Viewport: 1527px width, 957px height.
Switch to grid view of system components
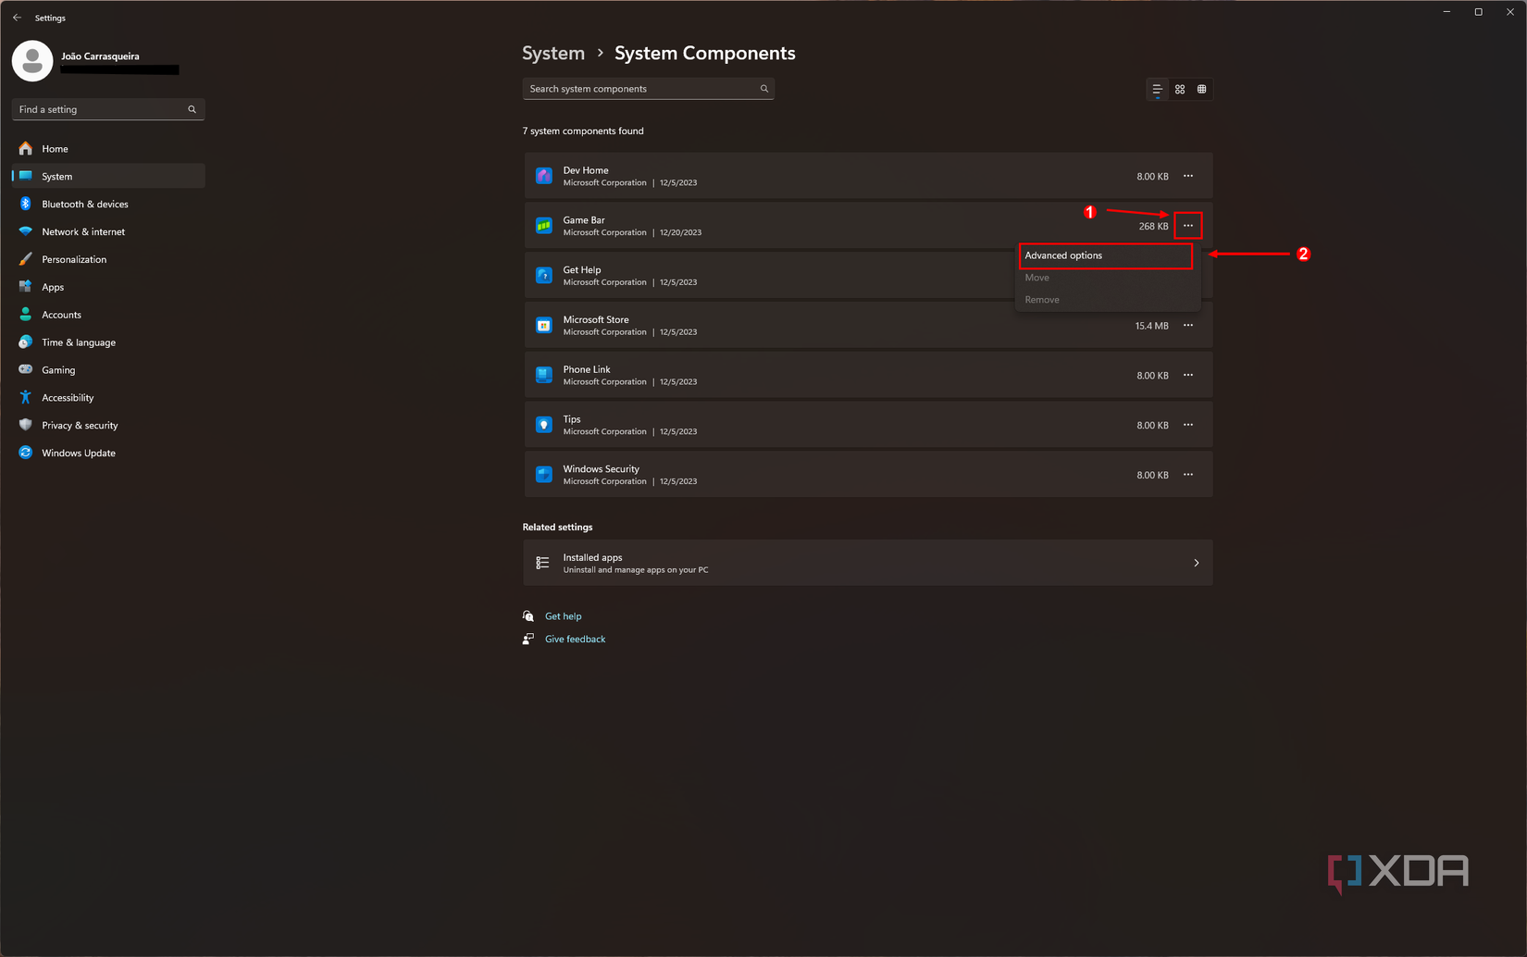(x=1179, y=89)
